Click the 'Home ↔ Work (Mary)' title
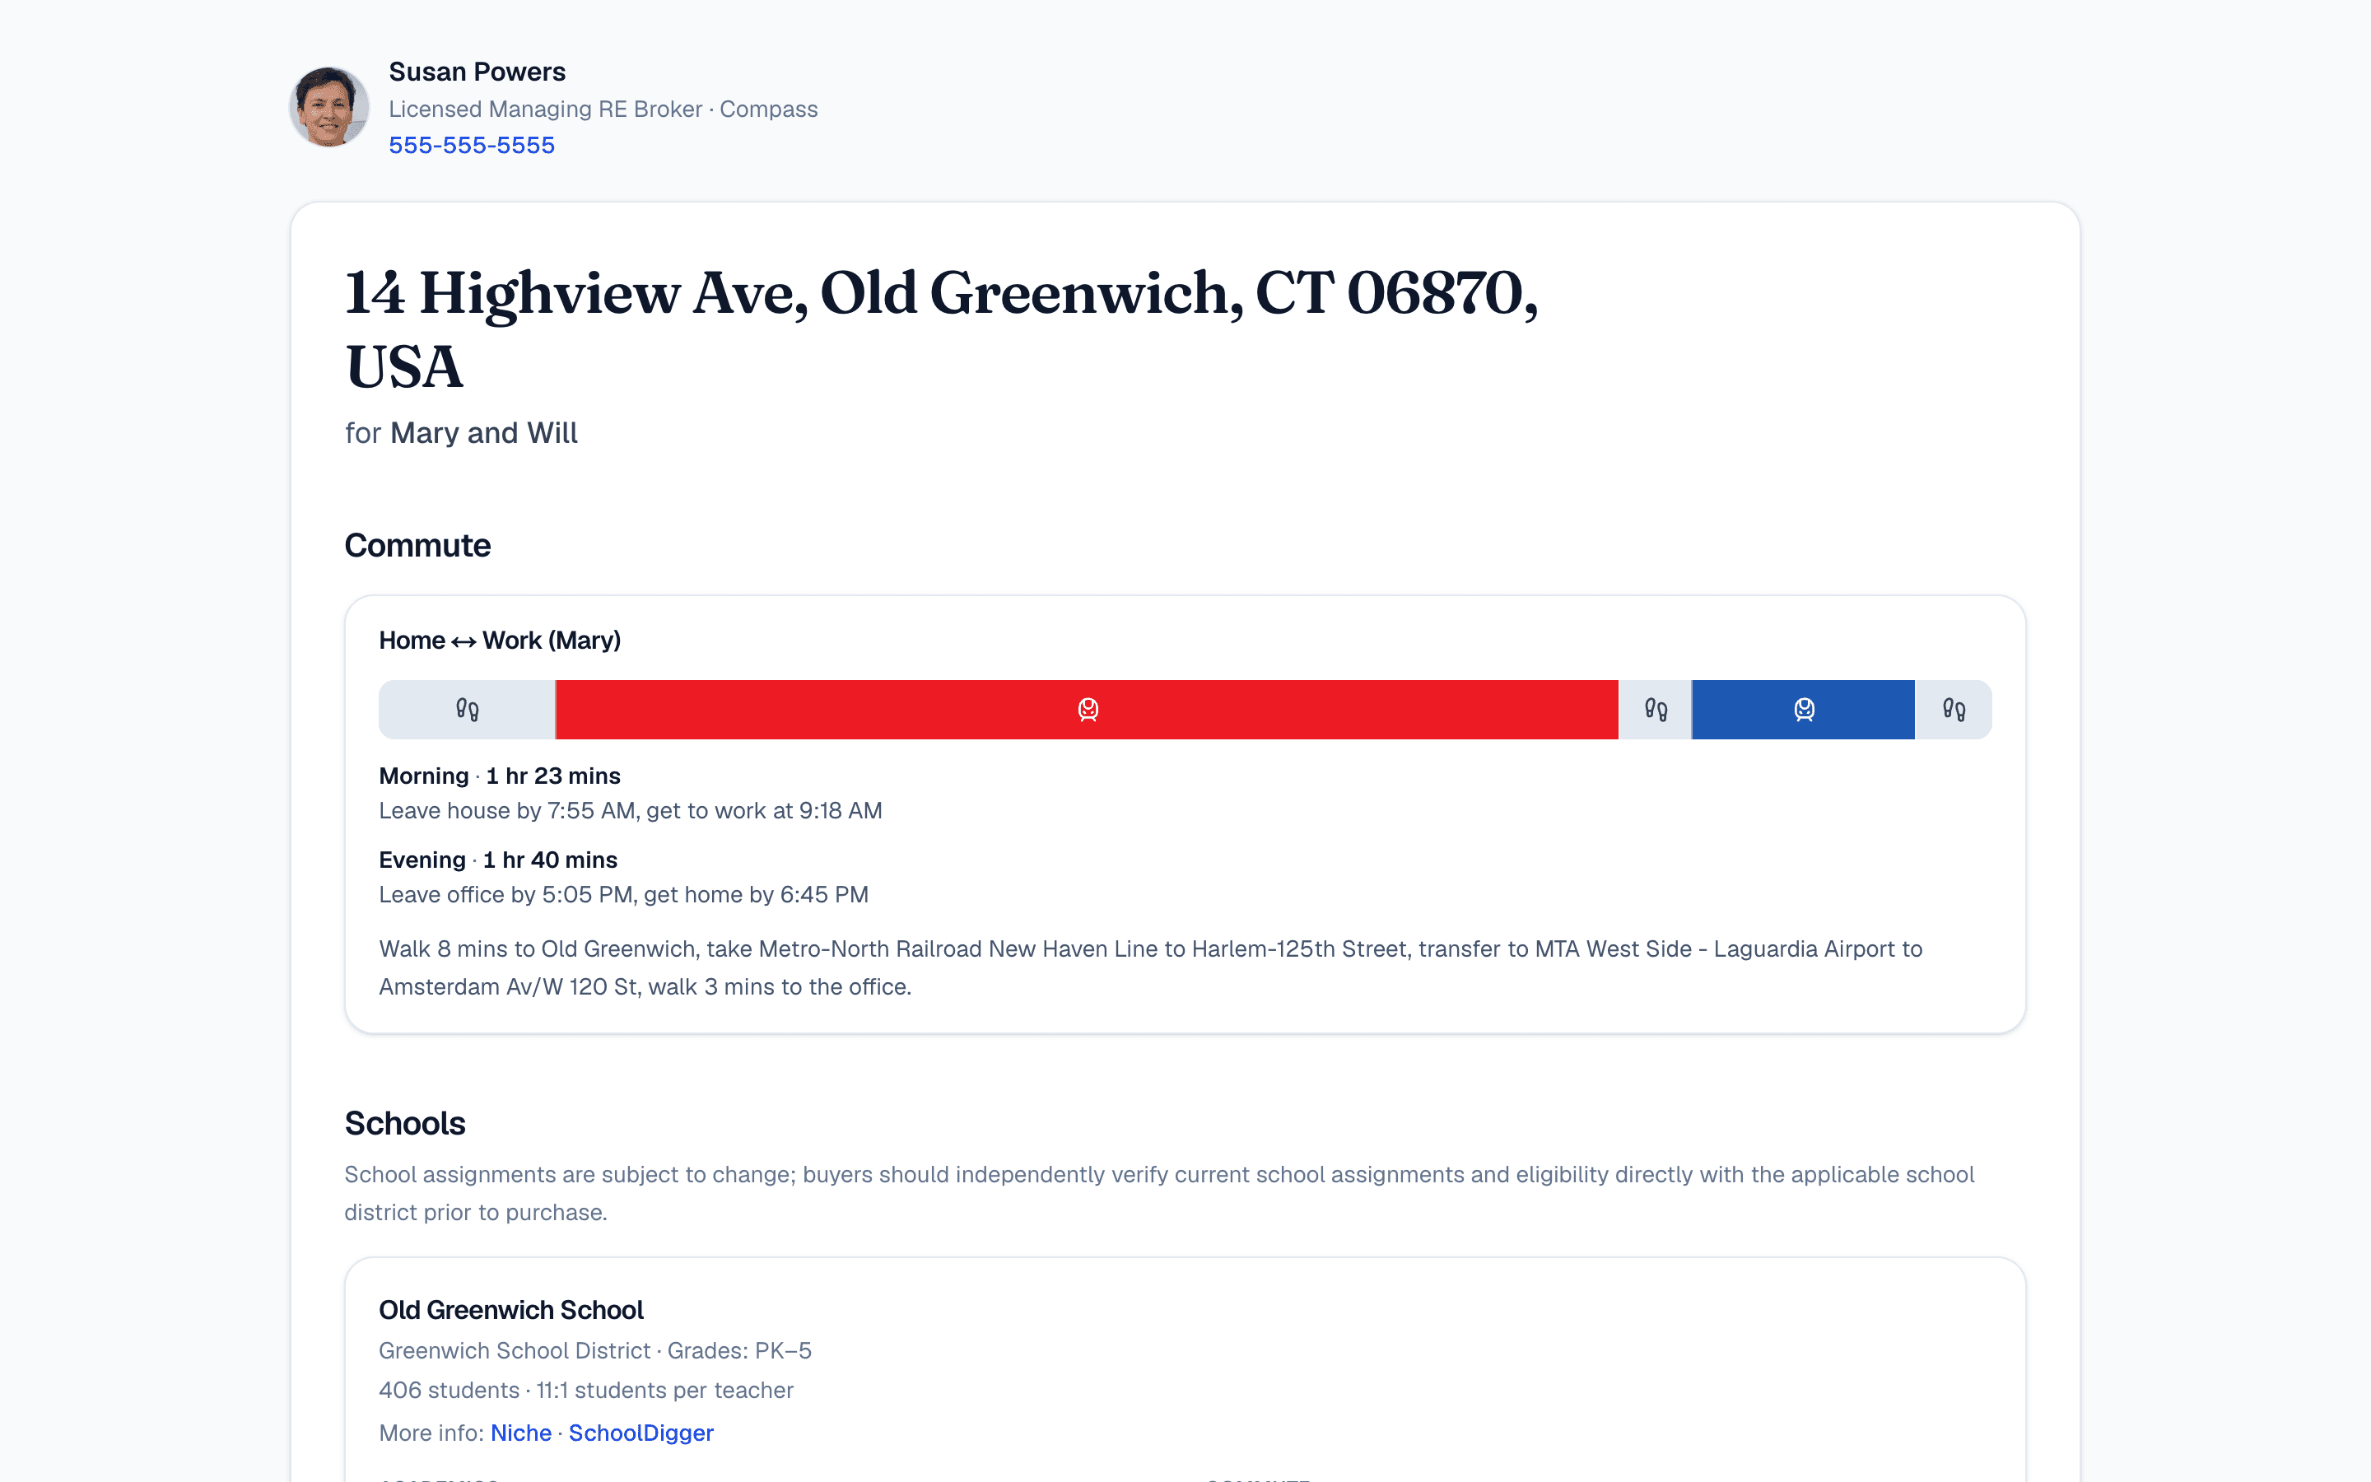This screenshot has height=1482, width=2371. pyautogui.click(x=500, y=640)
